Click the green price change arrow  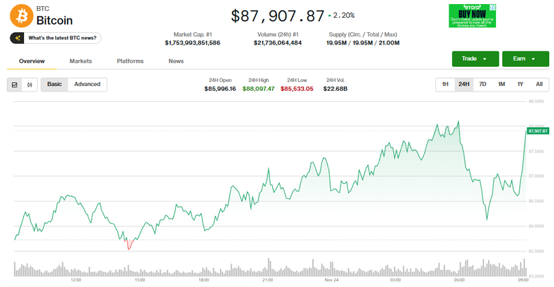click(330, 15)
